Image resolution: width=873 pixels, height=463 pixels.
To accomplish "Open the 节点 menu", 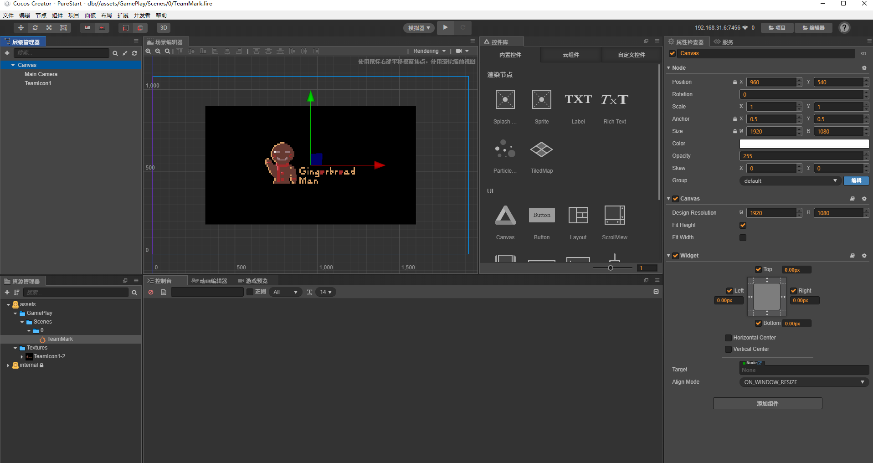I will pos(41,15).
